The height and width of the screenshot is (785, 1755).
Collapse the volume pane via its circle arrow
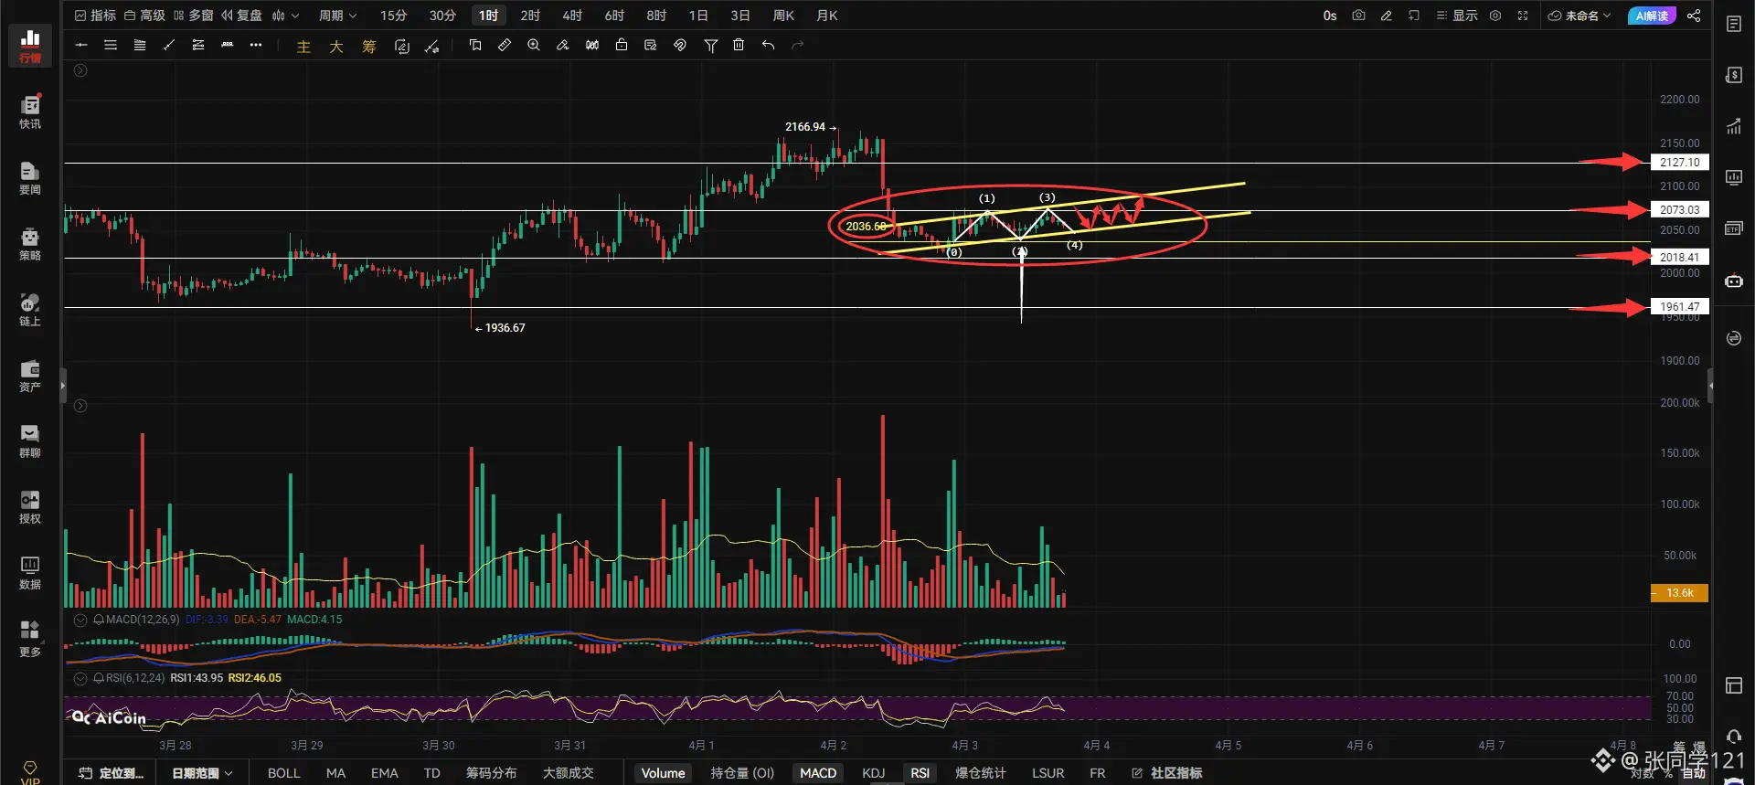pos(80,406)
